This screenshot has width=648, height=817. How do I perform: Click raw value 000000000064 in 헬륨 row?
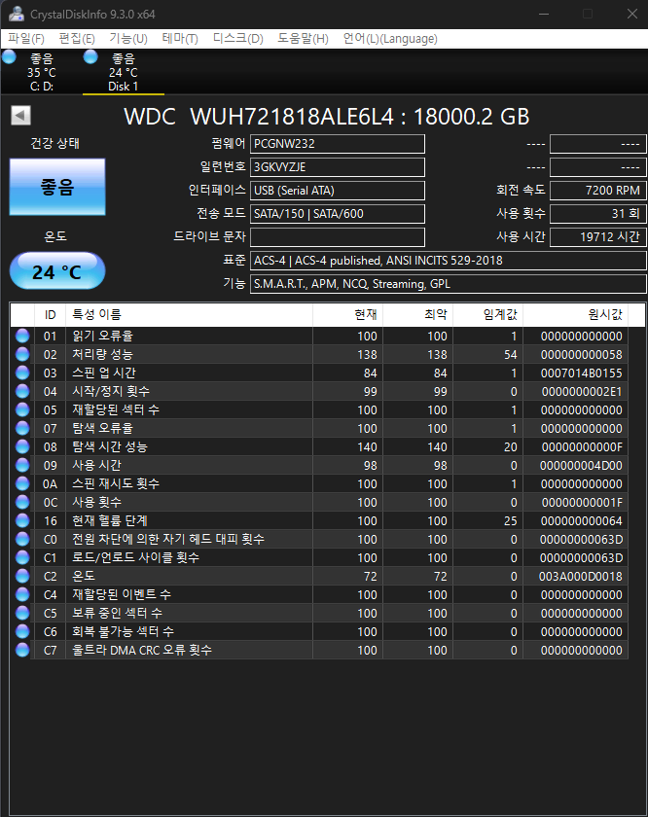[581, 521]
